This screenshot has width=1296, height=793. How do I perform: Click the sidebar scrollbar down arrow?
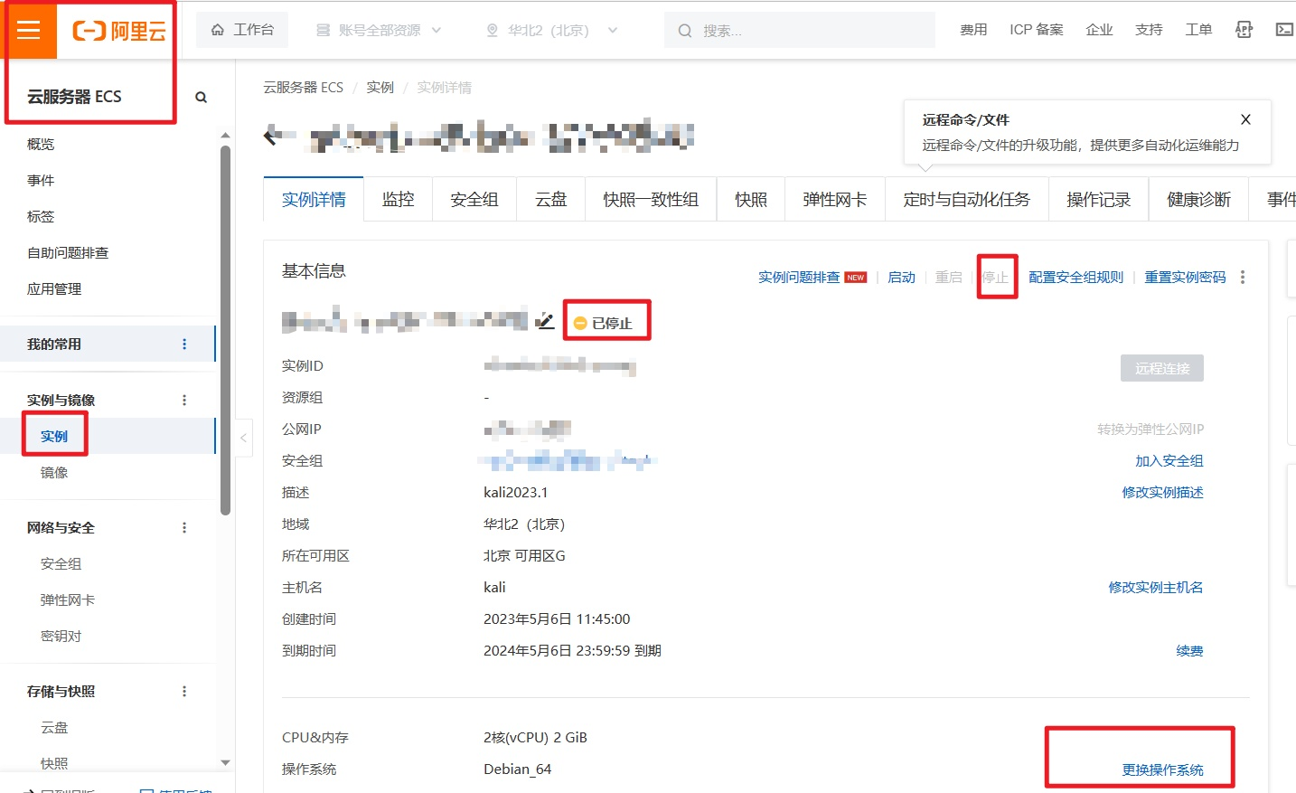(x=225, y=762)
